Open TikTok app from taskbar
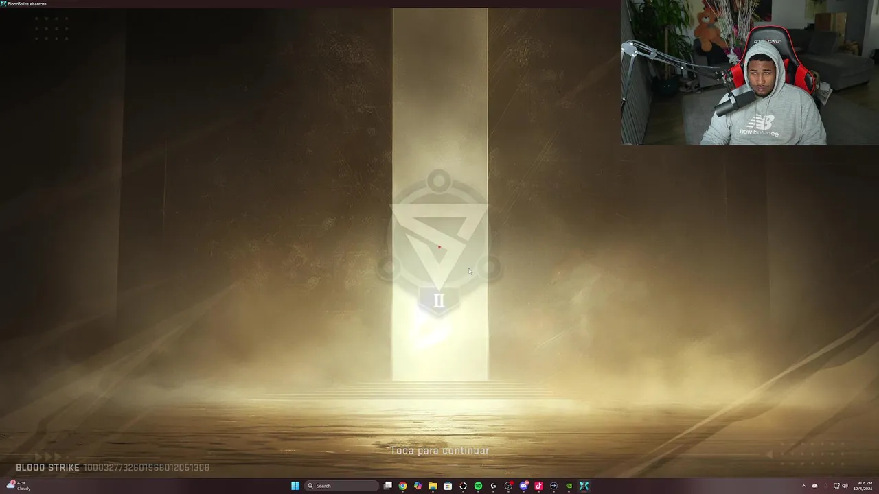 [x=538, y=486]
